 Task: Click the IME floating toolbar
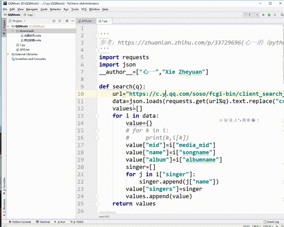pyautogui.click(x=239, y=120)
